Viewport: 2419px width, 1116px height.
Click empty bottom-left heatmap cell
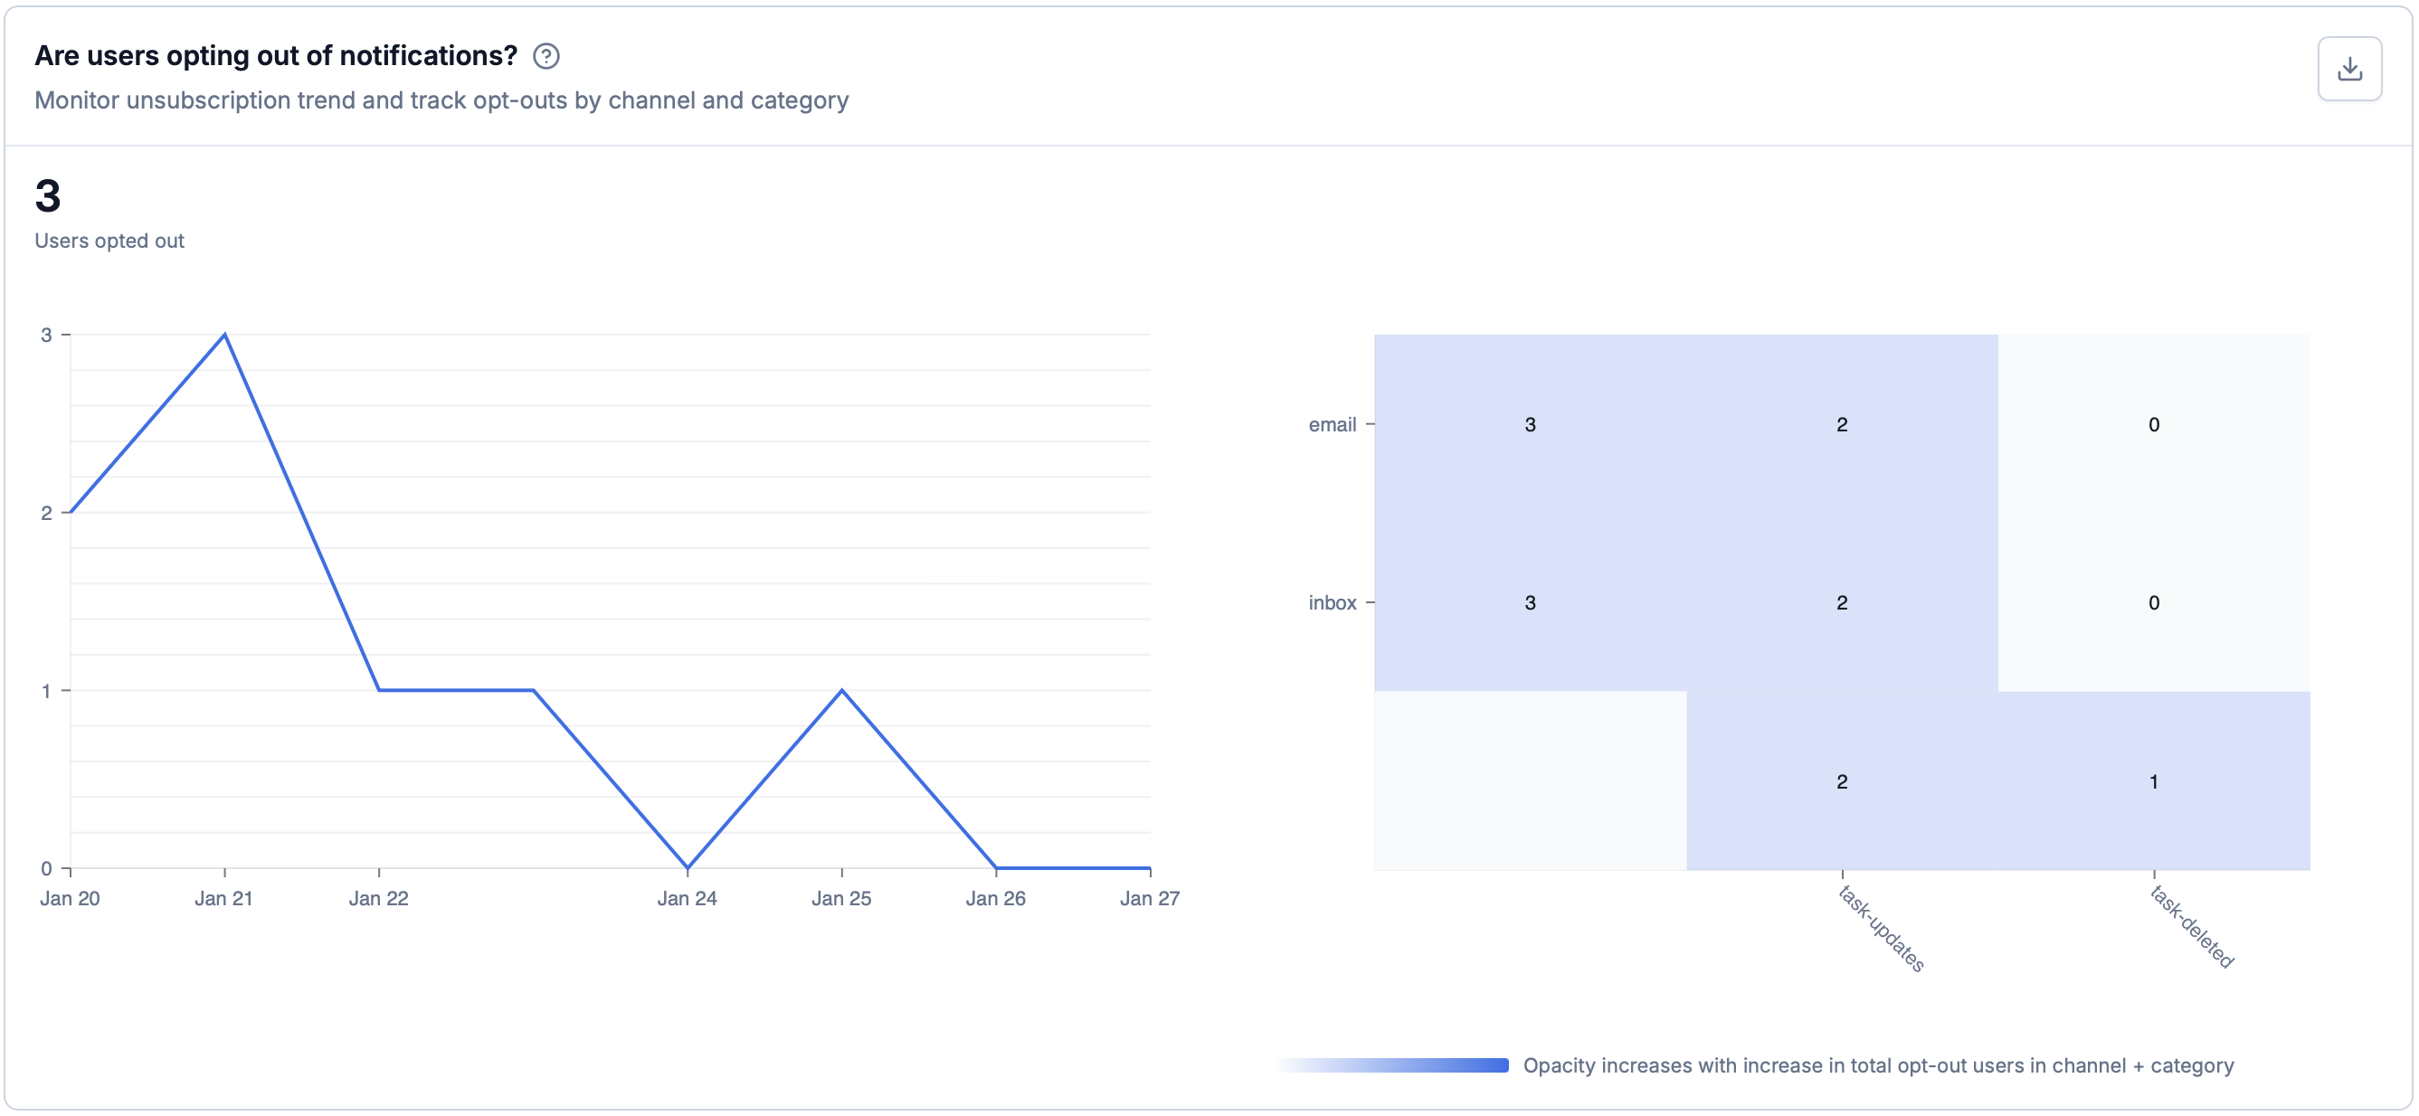[1530, 780]
